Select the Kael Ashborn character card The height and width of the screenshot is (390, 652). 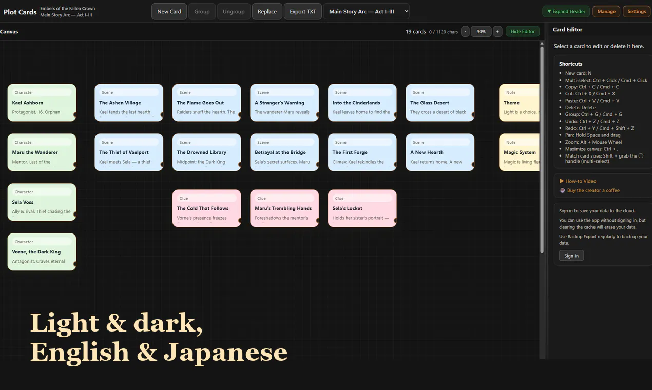pyautogui.click(x=42, y=103)
